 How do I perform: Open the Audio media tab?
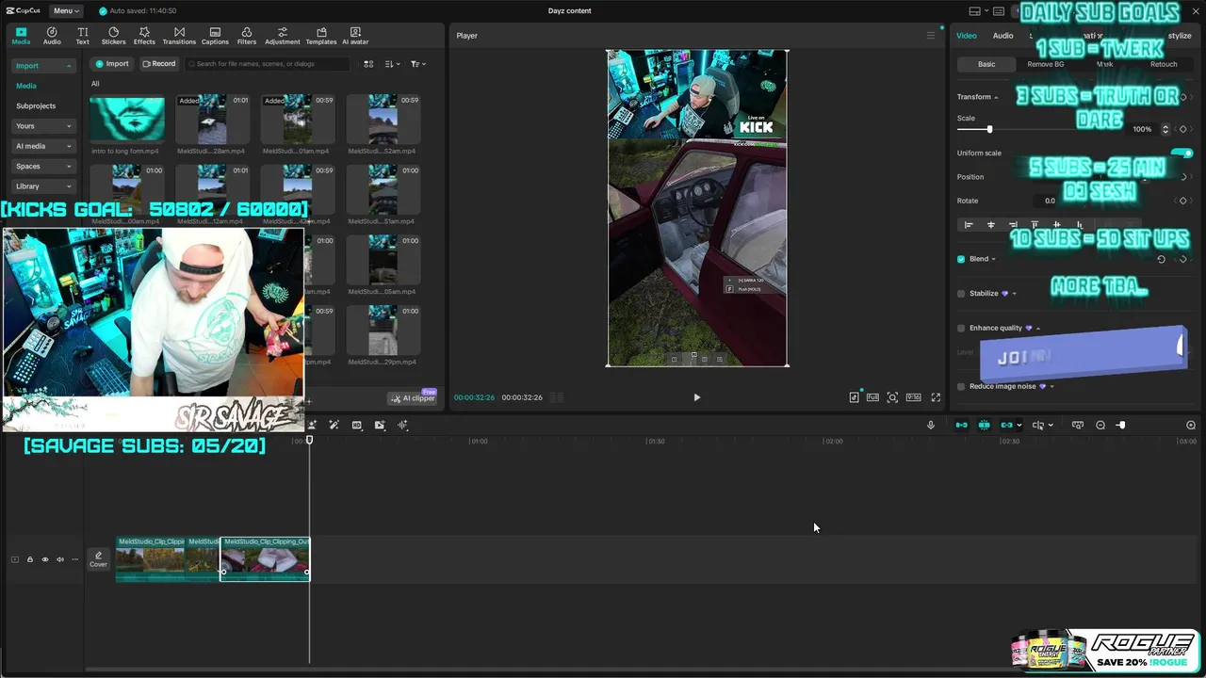52,36
